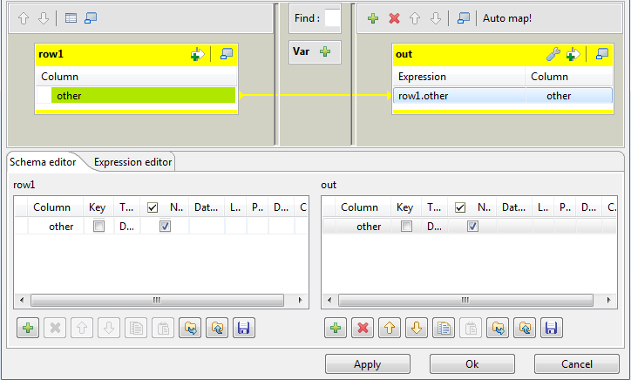Click the Type cell 'D...' in out schema
The width and height of the screenshot is (631, 380).
pos(434,227)
